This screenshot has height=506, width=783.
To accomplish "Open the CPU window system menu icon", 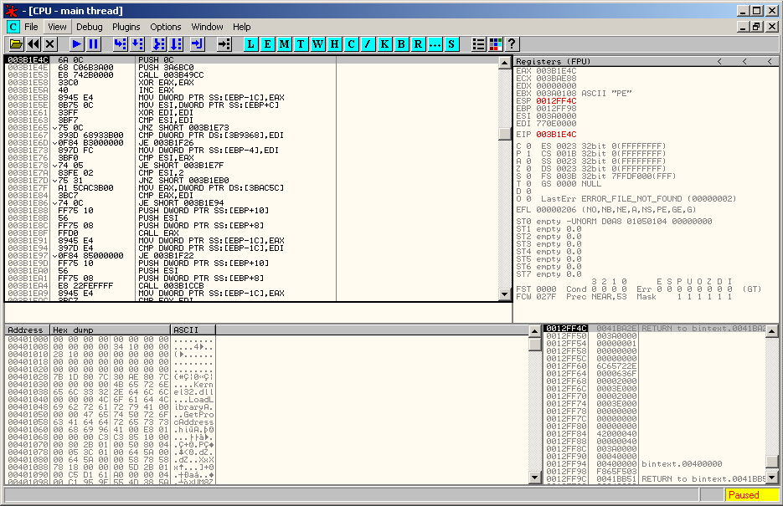I will [x=13, y=27].
